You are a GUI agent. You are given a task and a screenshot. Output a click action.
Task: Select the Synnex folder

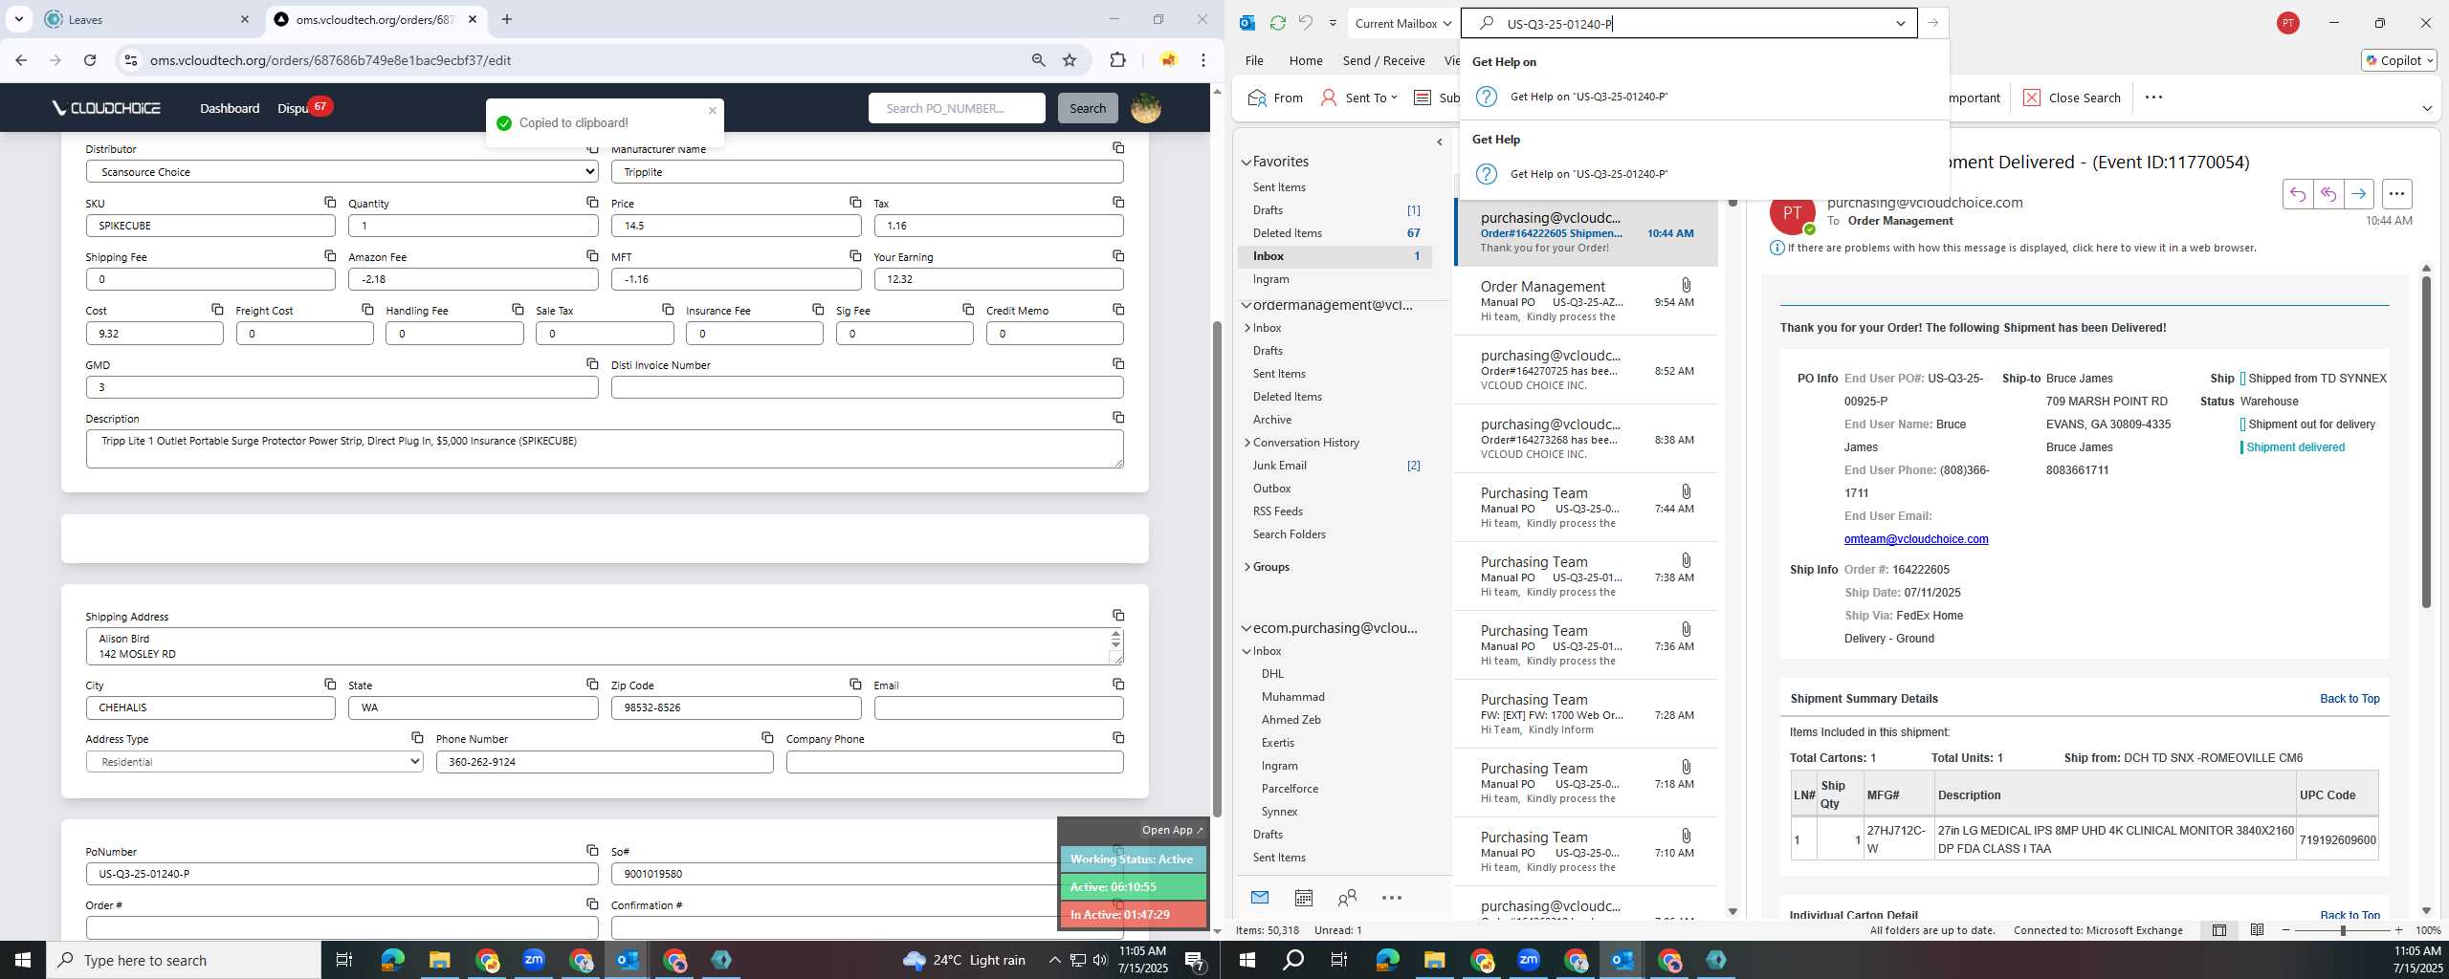click(1279, 812)
